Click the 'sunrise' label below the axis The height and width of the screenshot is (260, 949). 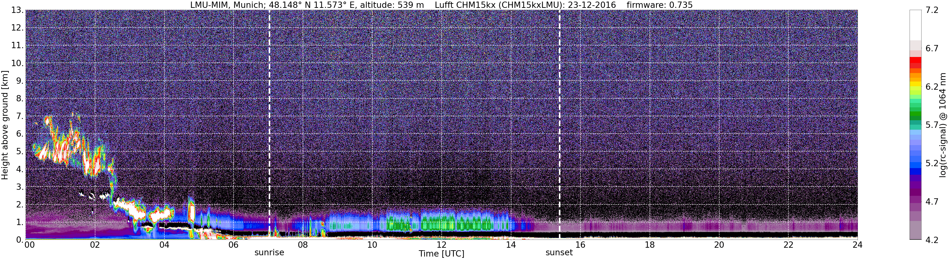tap(269, 253)
